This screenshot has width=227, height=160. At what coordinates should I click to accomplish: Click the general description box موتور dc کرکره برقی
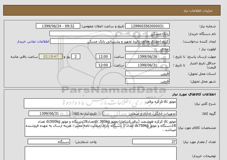tap(100, 103)
